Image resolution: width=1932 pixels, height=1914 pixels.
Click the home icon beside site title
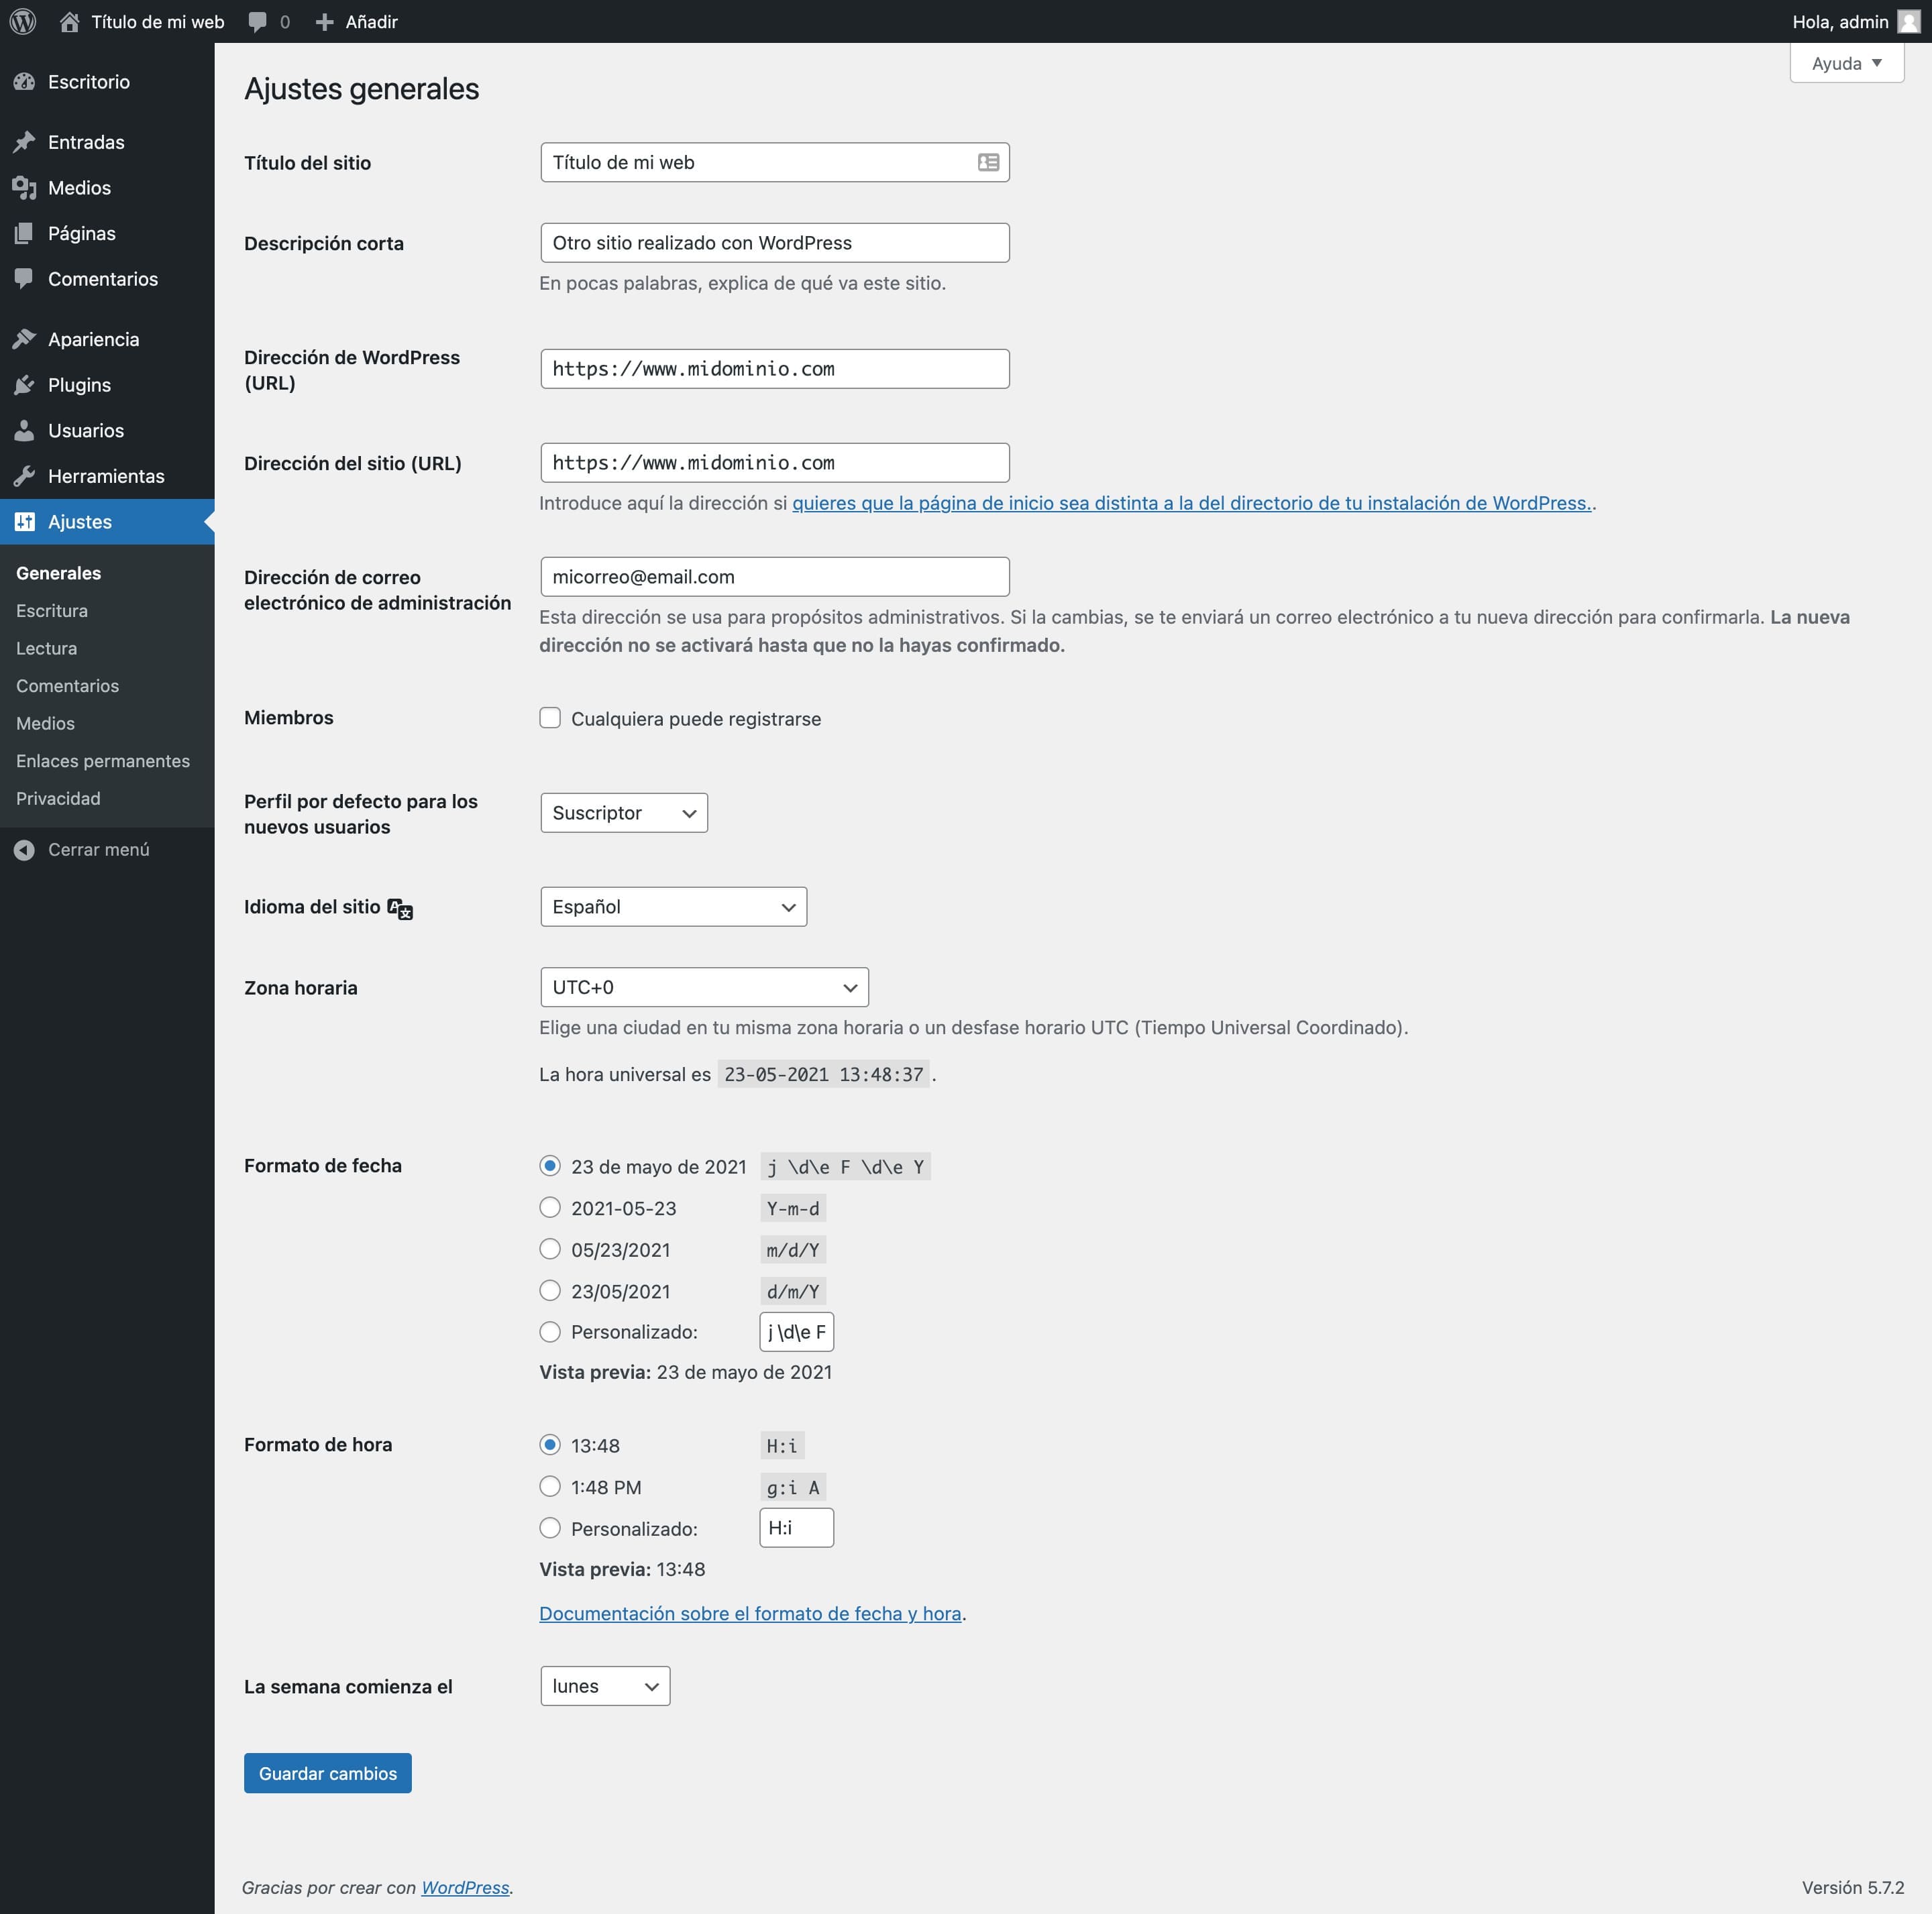point(69,21)
